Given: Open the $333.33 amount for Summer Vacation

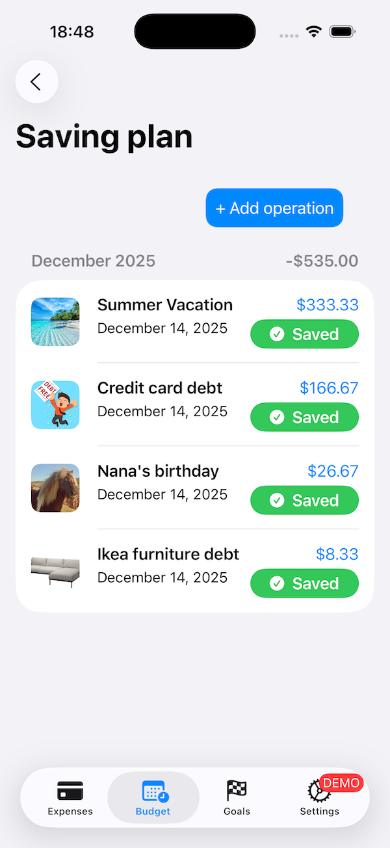Looking at the screenshot, I should 328,304.
